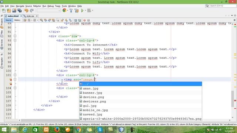Collapse code fold at line 101
The height and width of the screenshot is (133, 237).
[15, 75]
